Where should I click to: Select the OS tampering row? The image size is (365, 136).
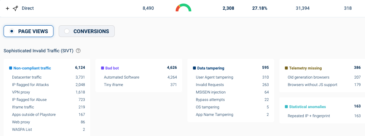tap(232, 107)
